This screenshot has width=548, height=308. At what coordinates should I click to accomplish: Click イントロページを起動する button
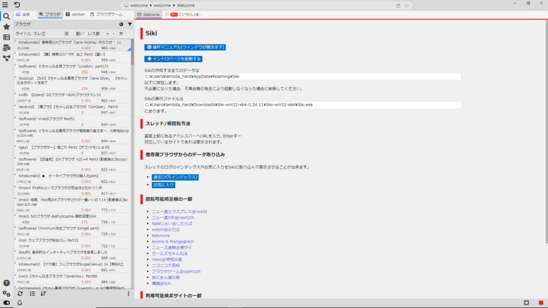tap(173, 59)
